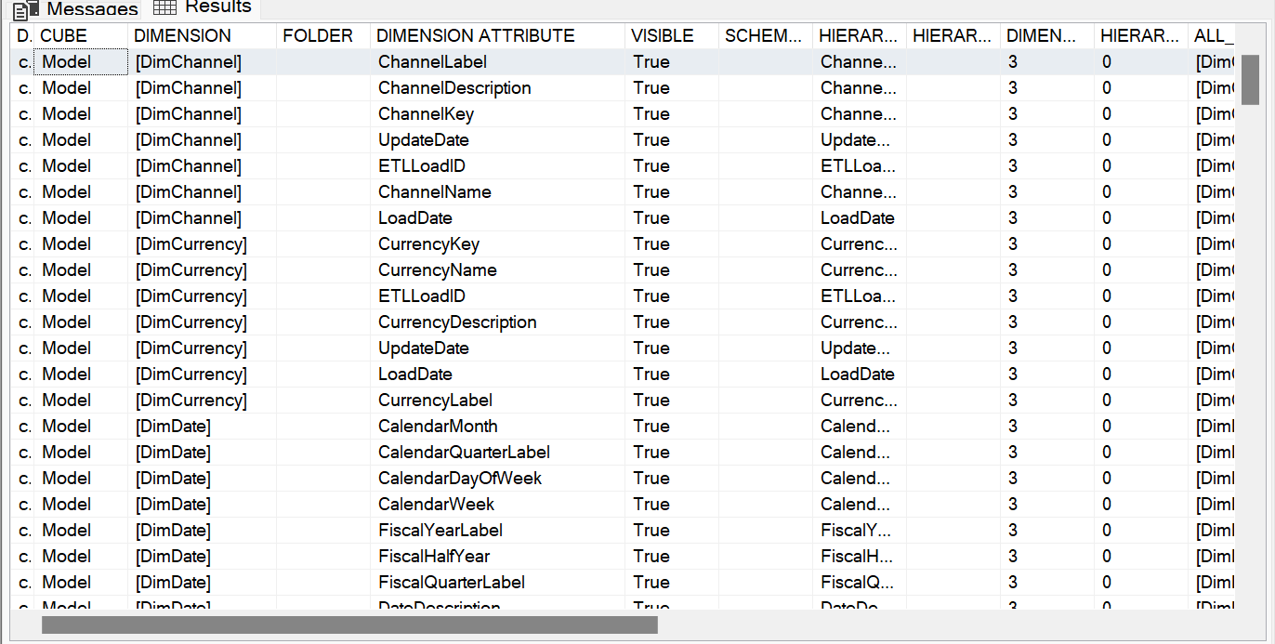The height and width of the screenshot is (644, 1275).
Task: Click the DIMENSION column header
Action: 202,36
